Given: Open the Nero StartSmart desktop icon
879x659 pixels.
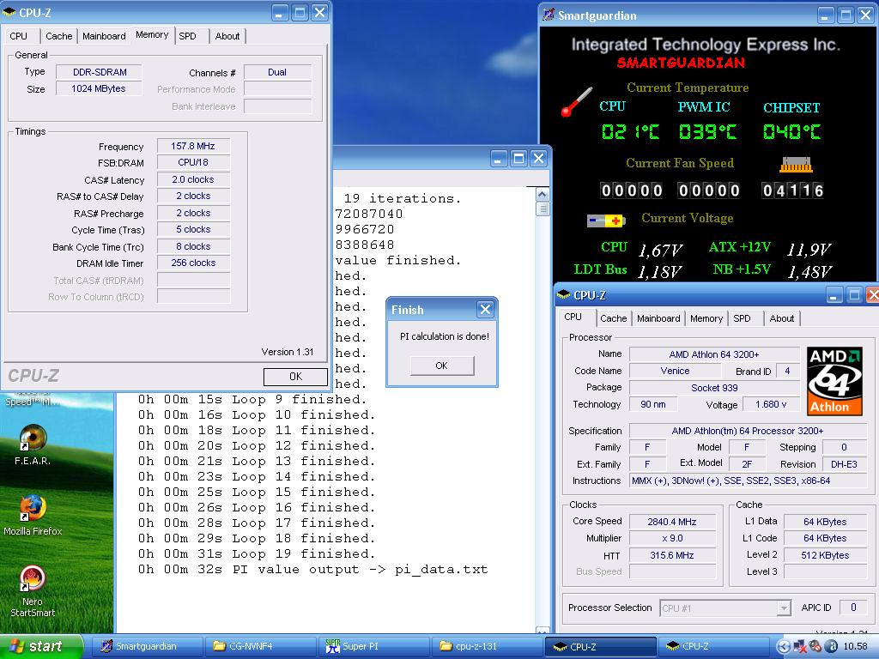Looking at the screenshot, I should point(33,590).
